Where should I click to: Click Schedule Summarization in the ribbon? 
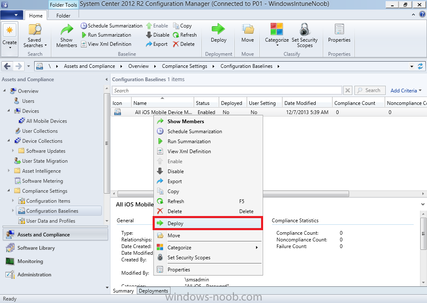click(111, 26)
